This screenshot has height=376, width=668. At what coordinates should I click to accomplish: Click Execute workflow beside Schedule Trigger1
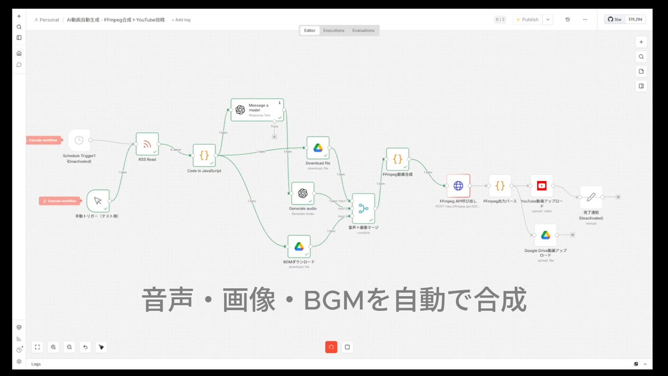pyautogui.click(x=43, y=140)
